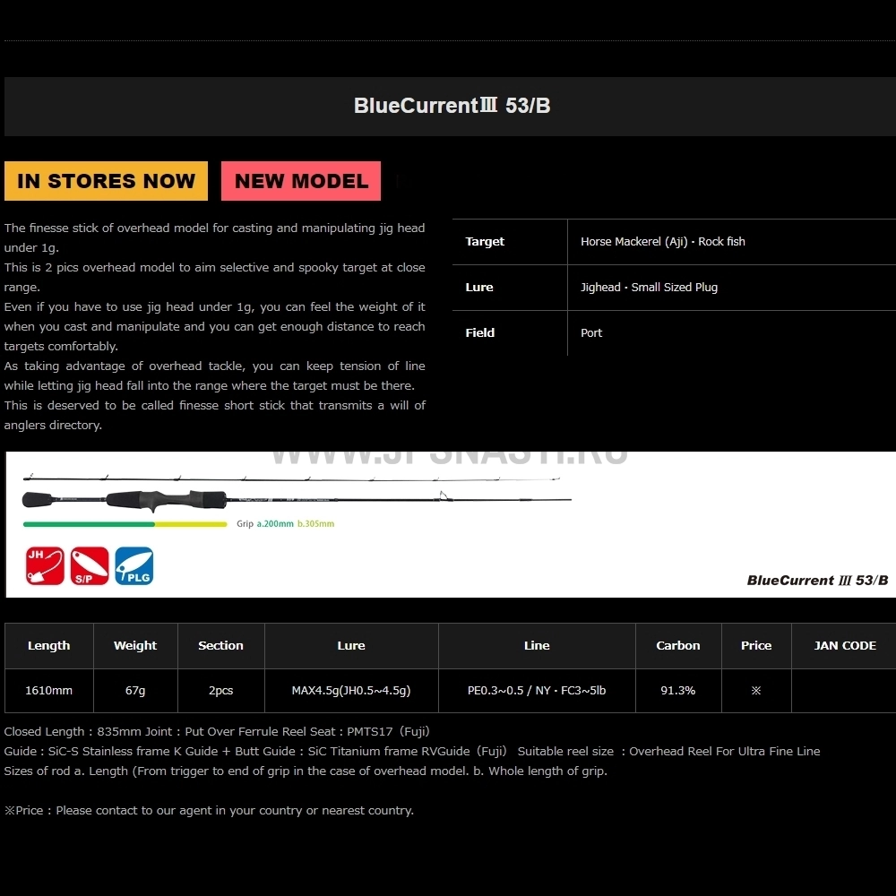The height and width of the screenshot is (896, 896).
Task: Click the Grip a.200mm label
Action: [265, 523]
